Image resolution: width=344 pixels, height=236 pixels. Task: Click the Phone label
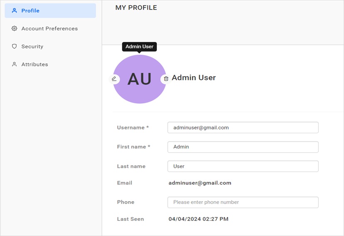[x=126, y=202]
